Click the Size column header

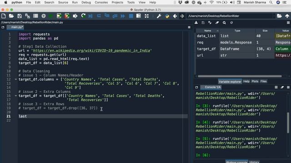(x=265, y=31)
